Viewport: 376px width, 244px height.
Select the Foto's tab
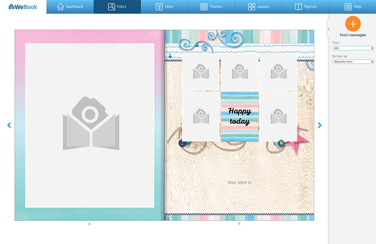tap(117, 7)
